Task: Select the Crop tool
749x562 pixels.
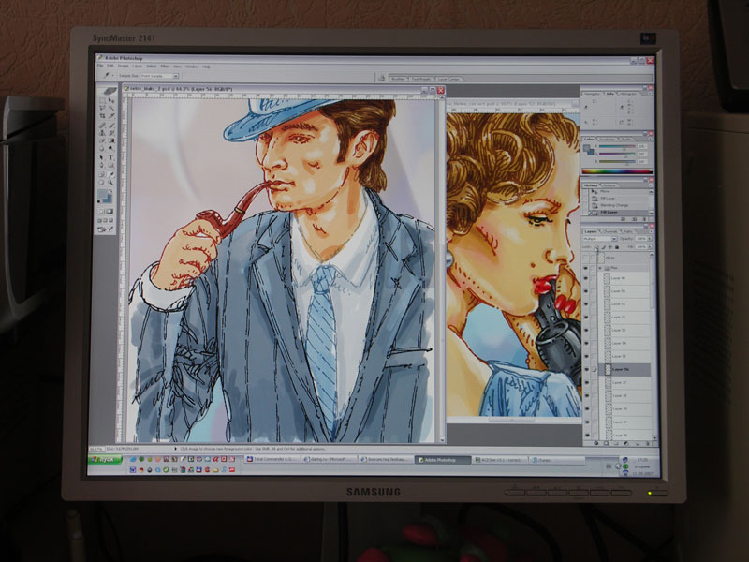Action: click(x=102, y=116)
